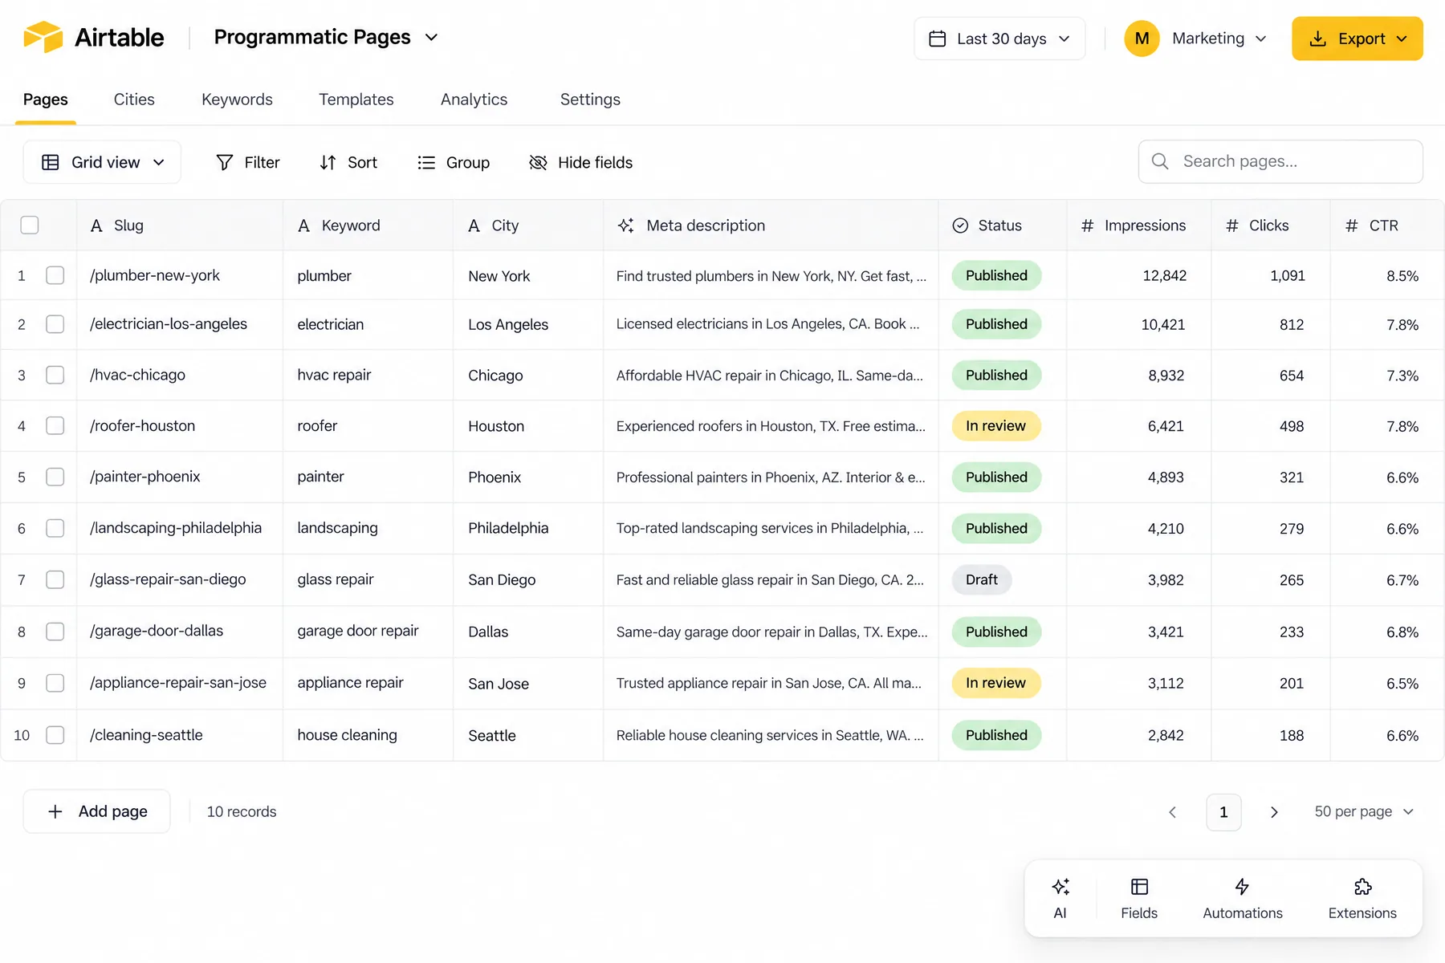Image resolution: width=1445 pixels, height=963 pixels.
Task: Click the In review badge for /roofer-houston
Action: point(995,426)
